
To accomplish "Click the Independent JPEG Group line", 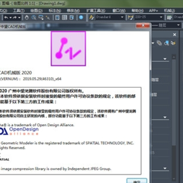I will click(x=55, y=169).
